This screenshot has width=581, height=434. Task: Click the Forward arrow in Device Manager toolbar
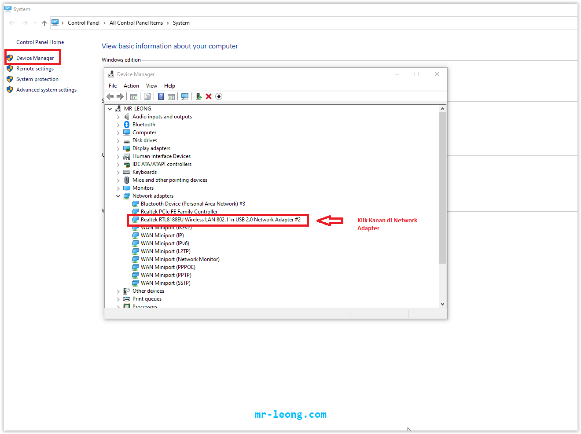120,96
